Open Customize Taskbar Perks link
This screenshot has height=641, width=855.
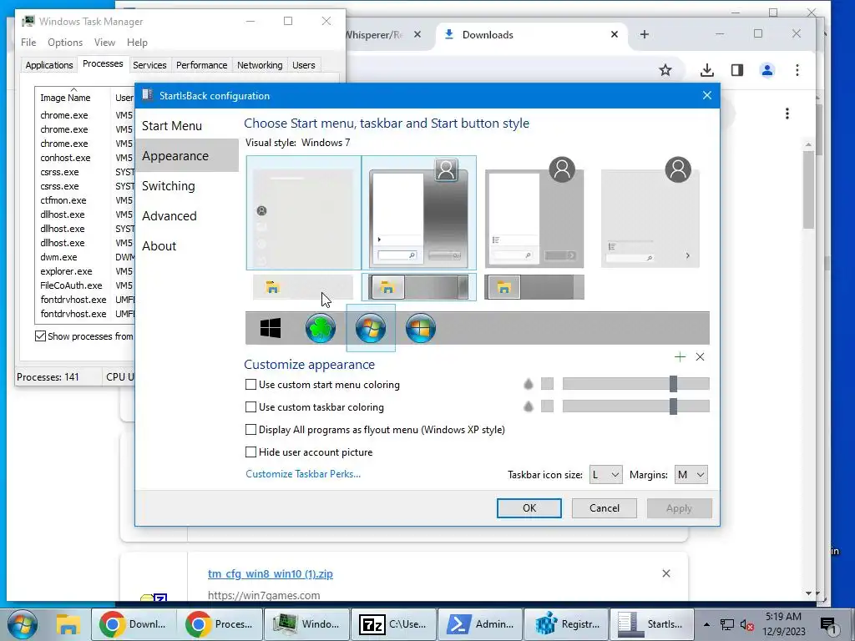point(303,474)
